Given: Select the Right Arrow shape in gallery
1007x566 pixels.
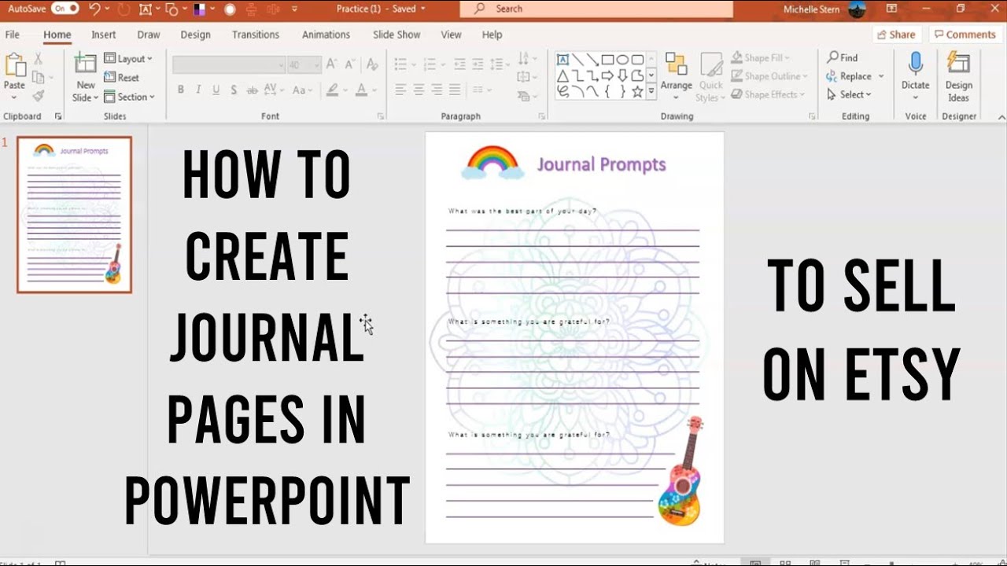Looking at the screenshot, I should 607,75.
